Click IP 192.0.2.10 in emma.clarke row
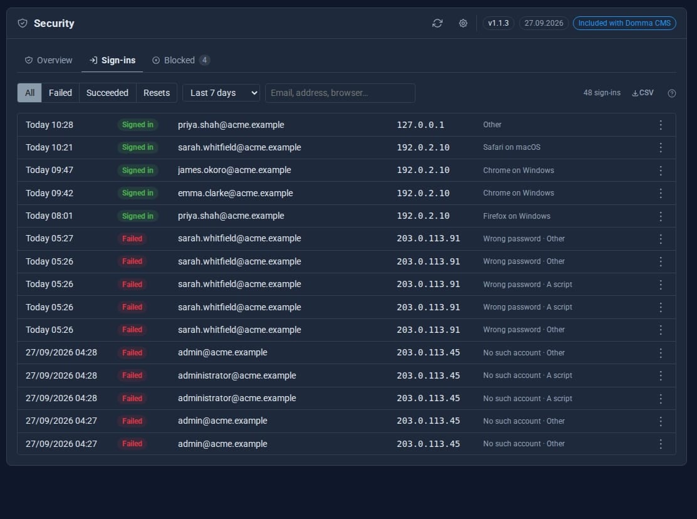 [422, 193]
